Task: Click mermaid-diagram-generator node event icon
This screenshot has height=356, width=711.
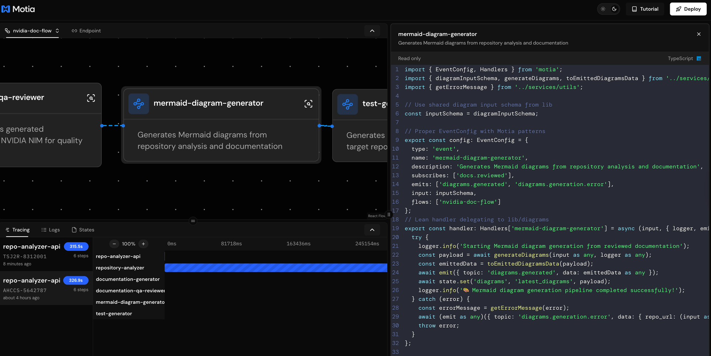Action: pyautogui.click(x=139, y=104)
